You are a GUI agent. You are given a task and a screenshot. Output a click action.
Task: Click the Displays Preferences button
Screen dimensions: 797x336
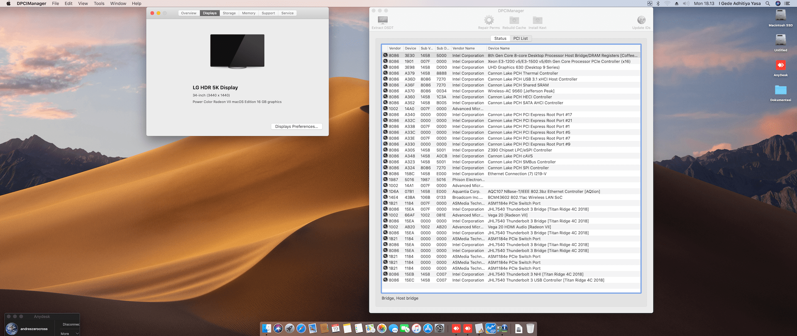(x=296, y=127)
